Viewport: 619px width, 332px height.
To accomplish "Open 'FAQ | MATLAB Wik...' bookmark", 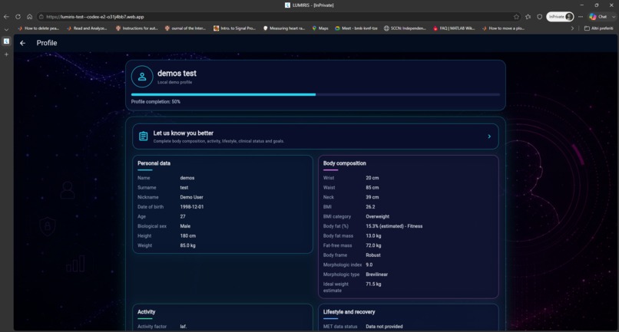I will [x=454, y=28].
